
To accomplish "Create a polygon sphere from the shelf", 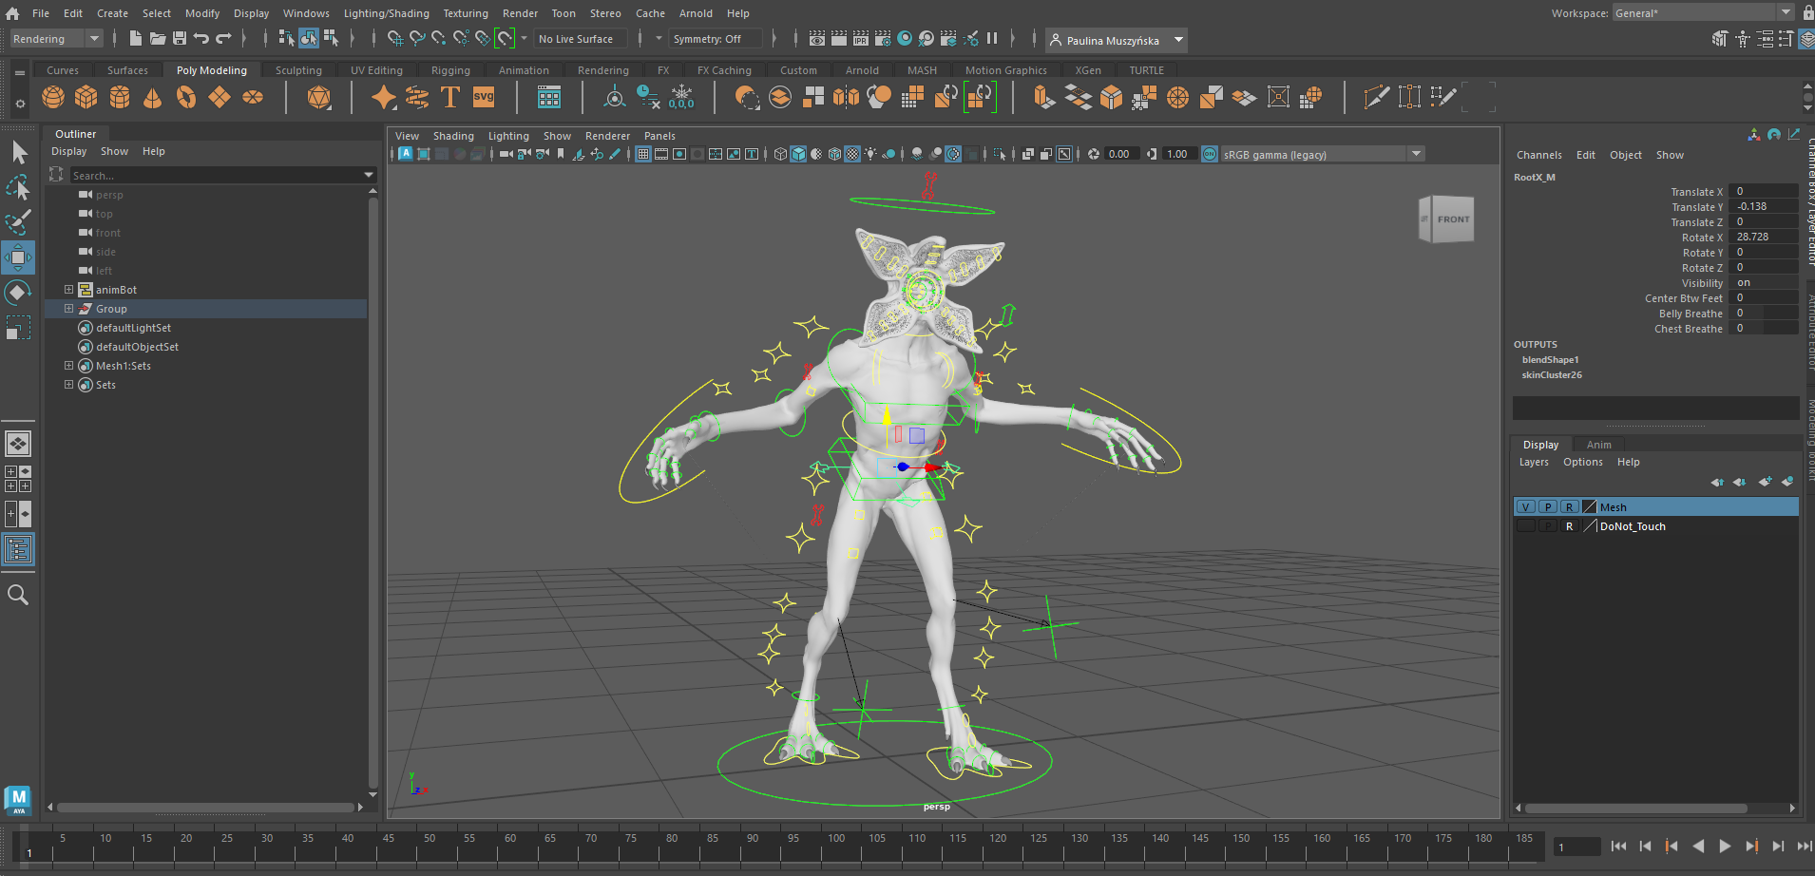I will click(53, 97).
